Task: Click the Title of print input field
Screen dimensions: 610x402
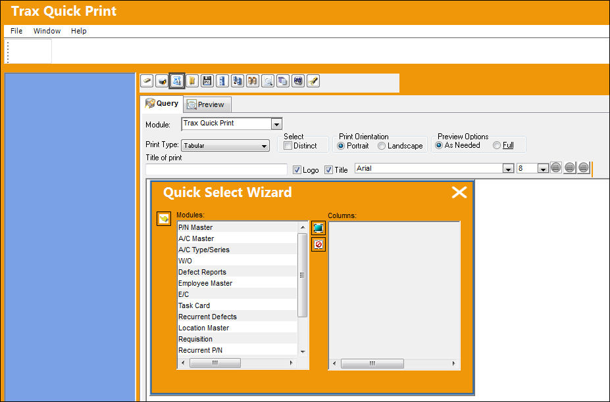Action: coord(216,169)
